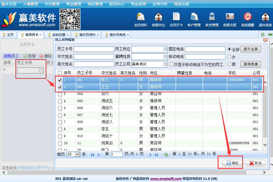
Task: Click the employee table vertical scrollbar
Action: click(x=265, y=113)
